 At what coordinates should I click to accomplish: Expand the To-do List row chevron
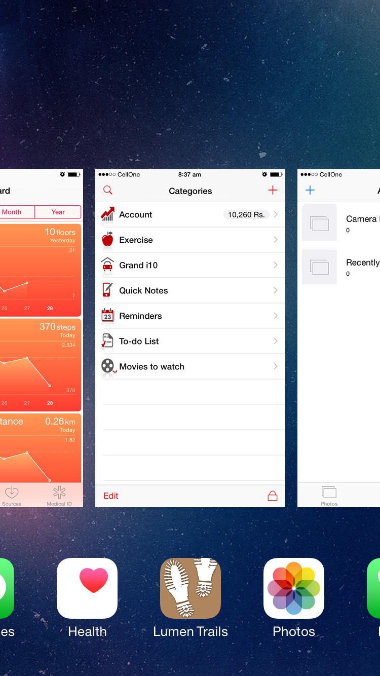(276, 341)
